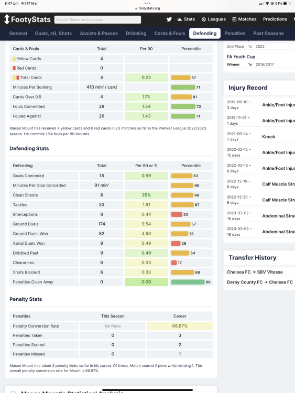
Task: Switch to the Dribbling tab
Action: [x=136, y=34]
